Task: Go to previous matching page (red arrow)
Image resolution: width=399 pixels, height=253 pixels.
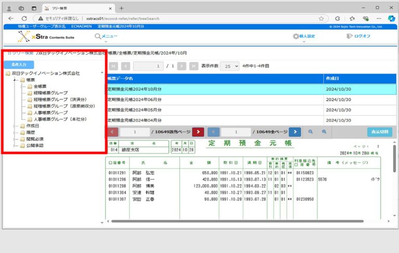Action: (113, 132)
